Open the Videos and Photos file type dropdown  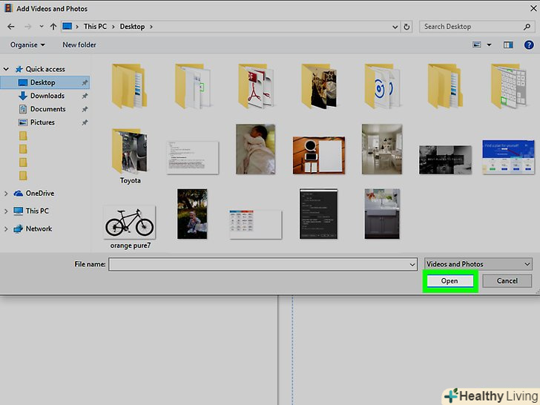click(x=478, y=264)
